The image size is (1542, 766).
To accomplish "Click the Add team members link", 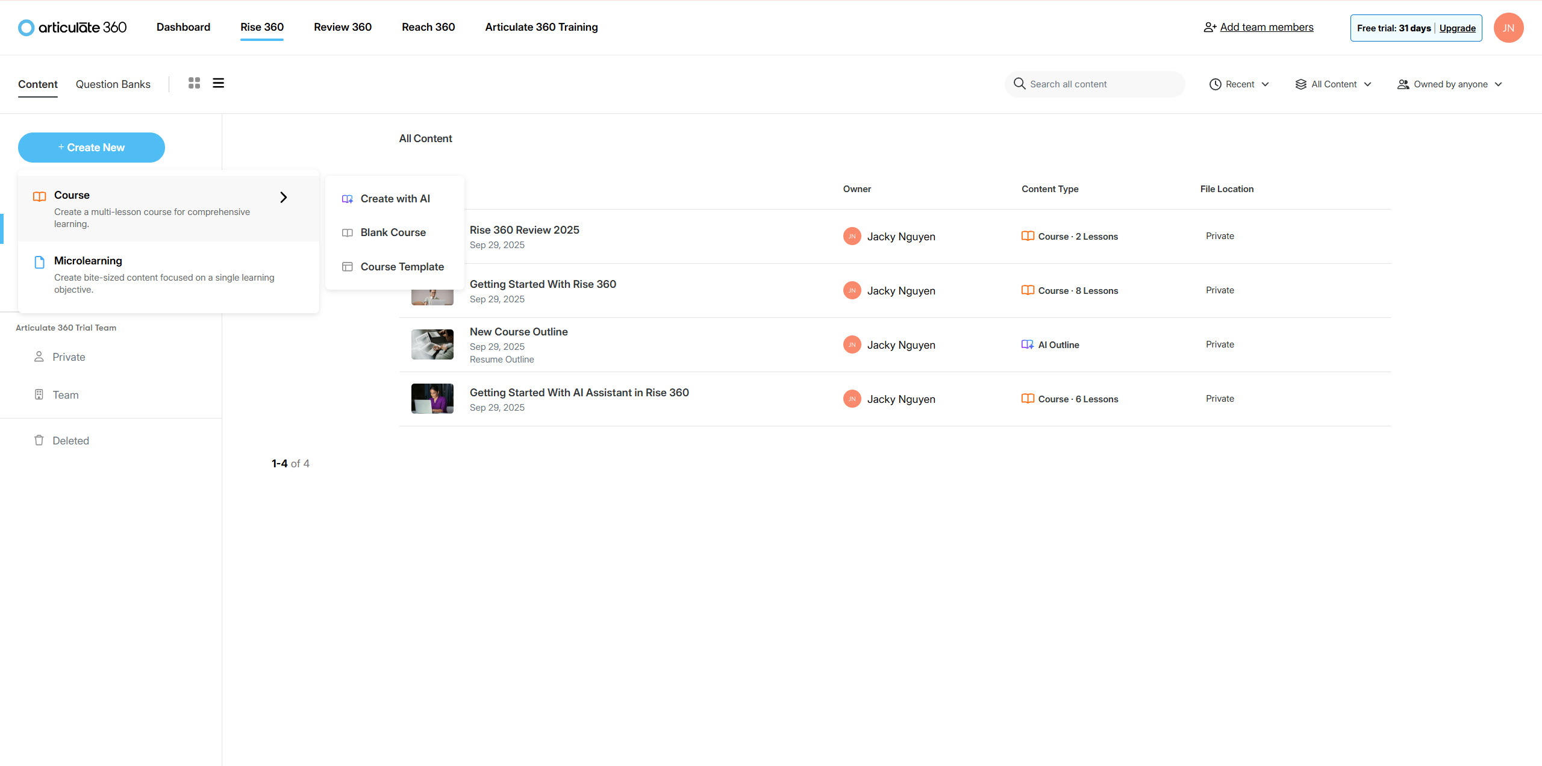I will click(1266, 27).
